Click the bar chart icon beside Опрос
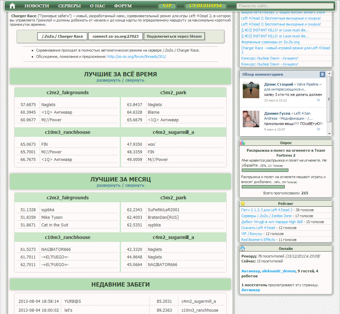340x314 pixels. tap(243, 143)
